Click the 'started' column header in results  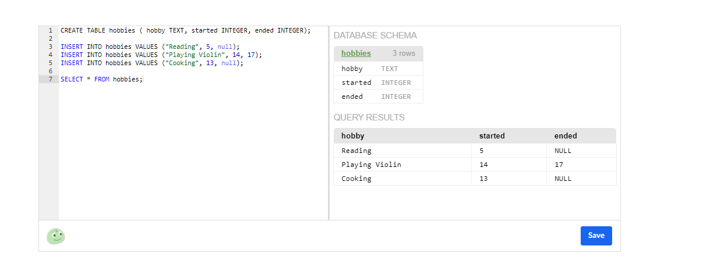click(492, 136)
